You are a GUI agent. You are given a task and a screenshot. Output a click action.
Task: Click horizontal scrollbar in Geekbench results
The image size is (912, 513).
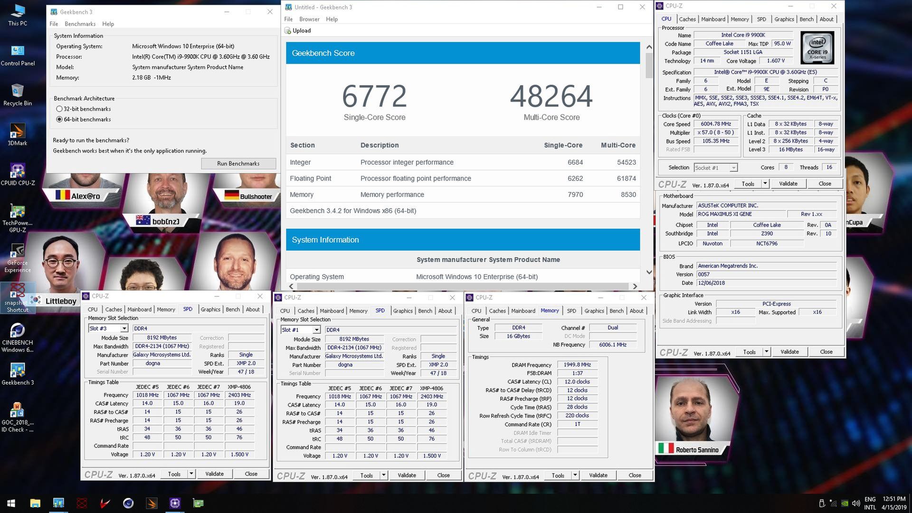463,286
